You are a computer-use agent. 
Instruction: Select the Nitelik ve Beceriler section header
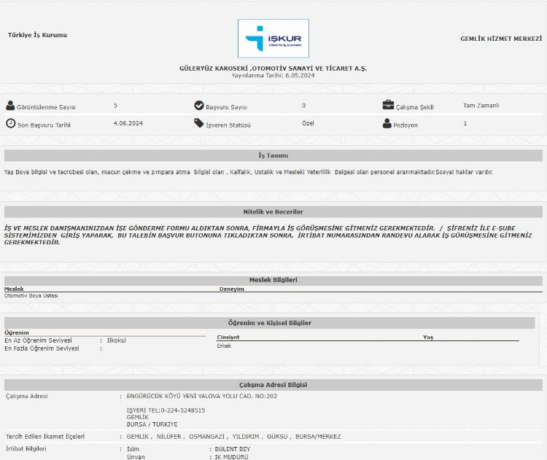(x=273, y=211)
